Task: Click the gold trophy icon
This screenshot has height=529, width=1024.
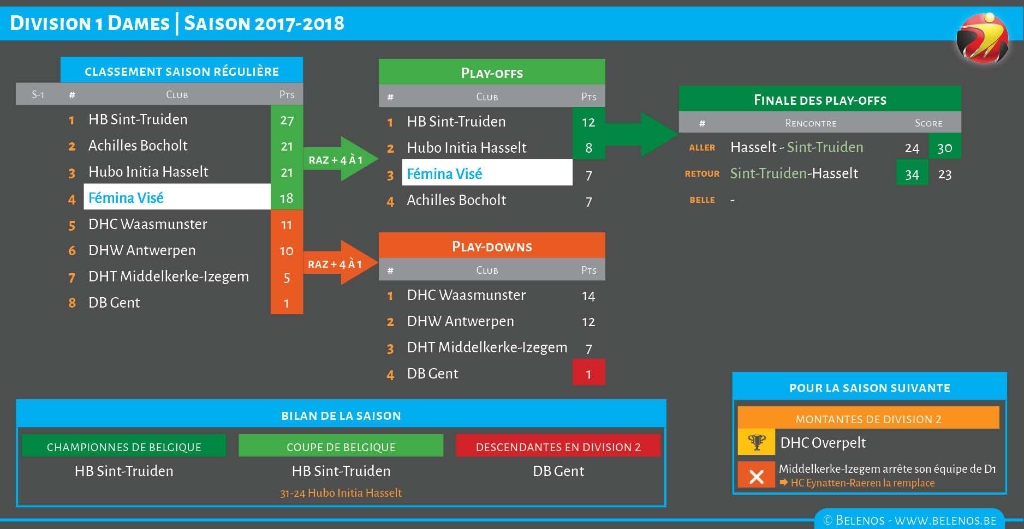Action: (x=756, y=442)
